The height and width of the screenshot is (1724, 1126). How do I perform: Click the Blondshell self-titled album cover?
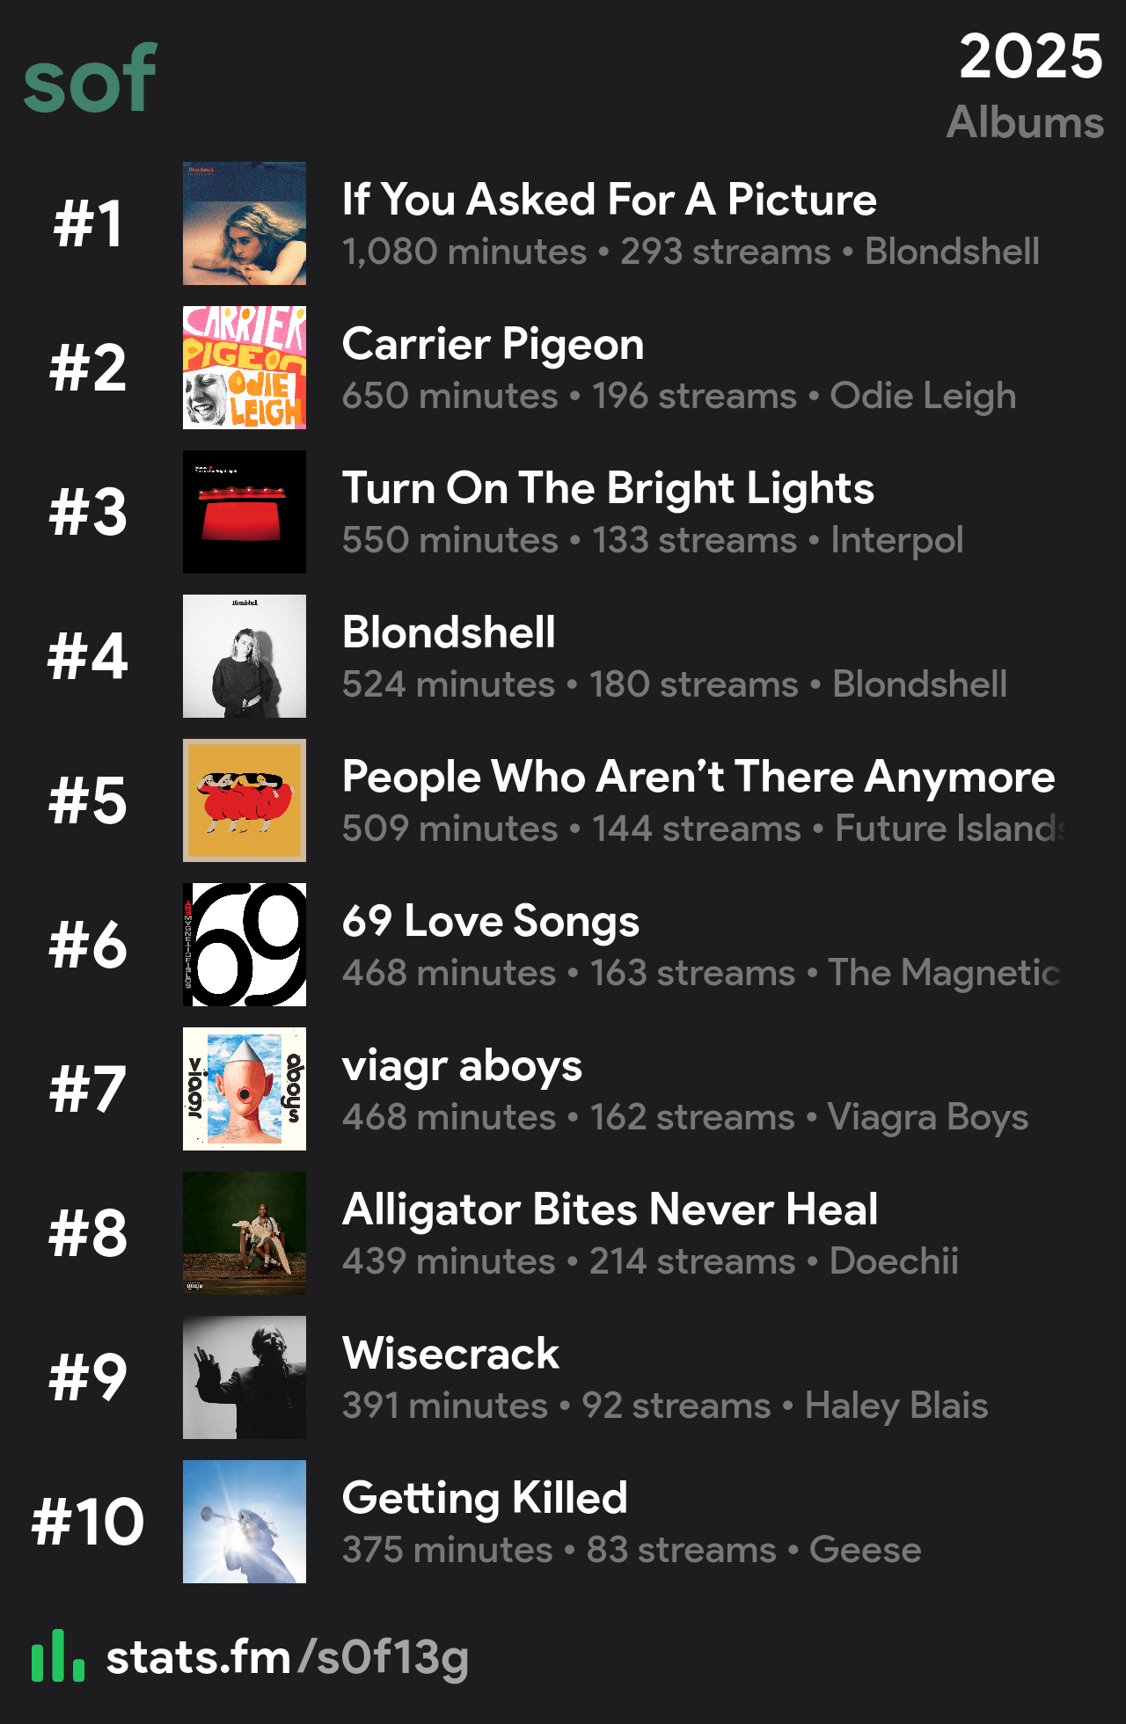click(245, 656)
